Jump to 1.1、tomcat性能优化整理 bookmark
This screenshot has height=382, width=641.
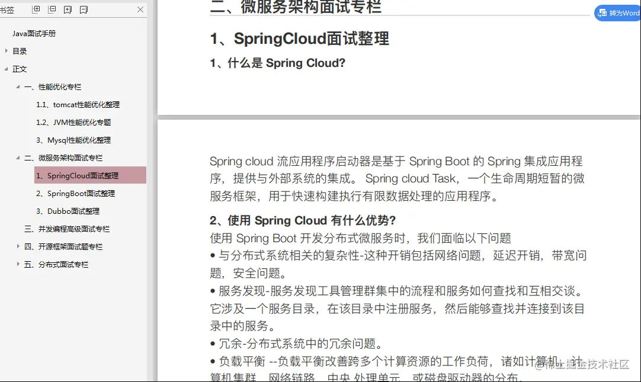point(78,105)
